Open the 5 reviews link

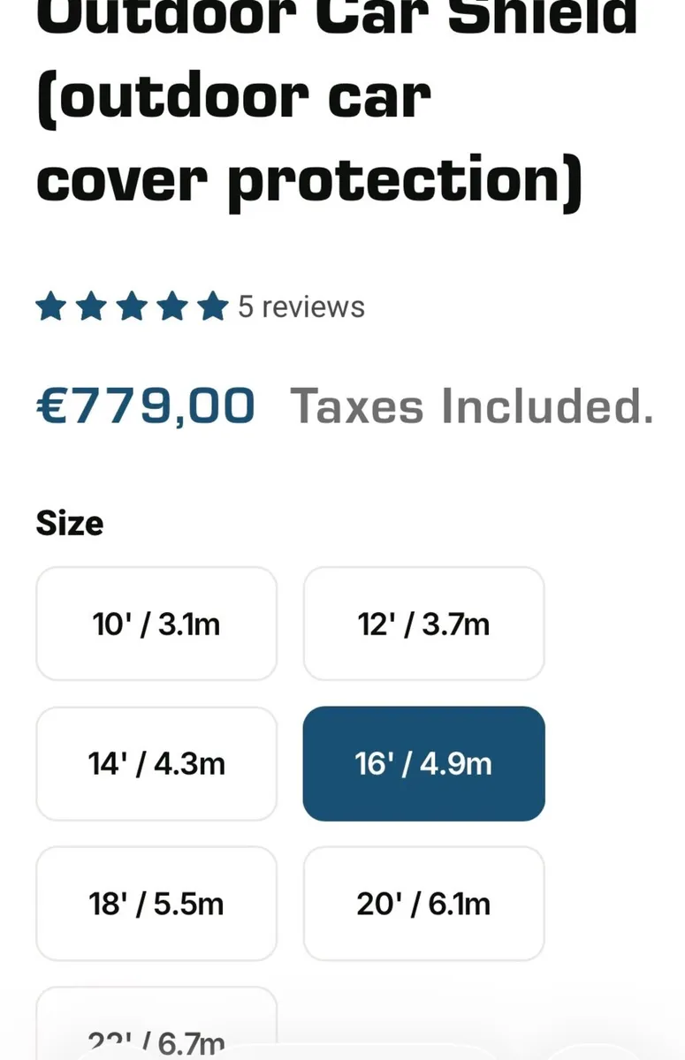coord(301,307)
